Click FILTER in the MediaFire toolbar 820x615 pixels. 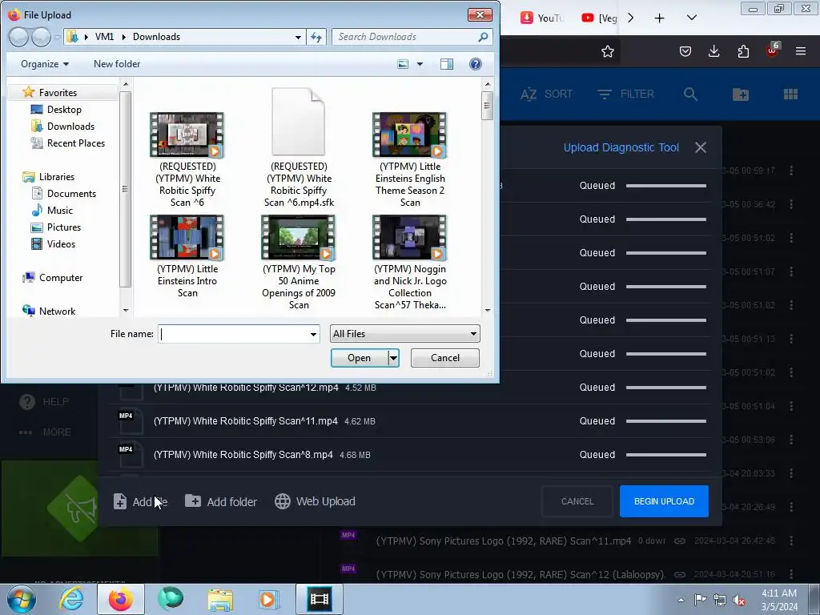[x=625, y=94]
